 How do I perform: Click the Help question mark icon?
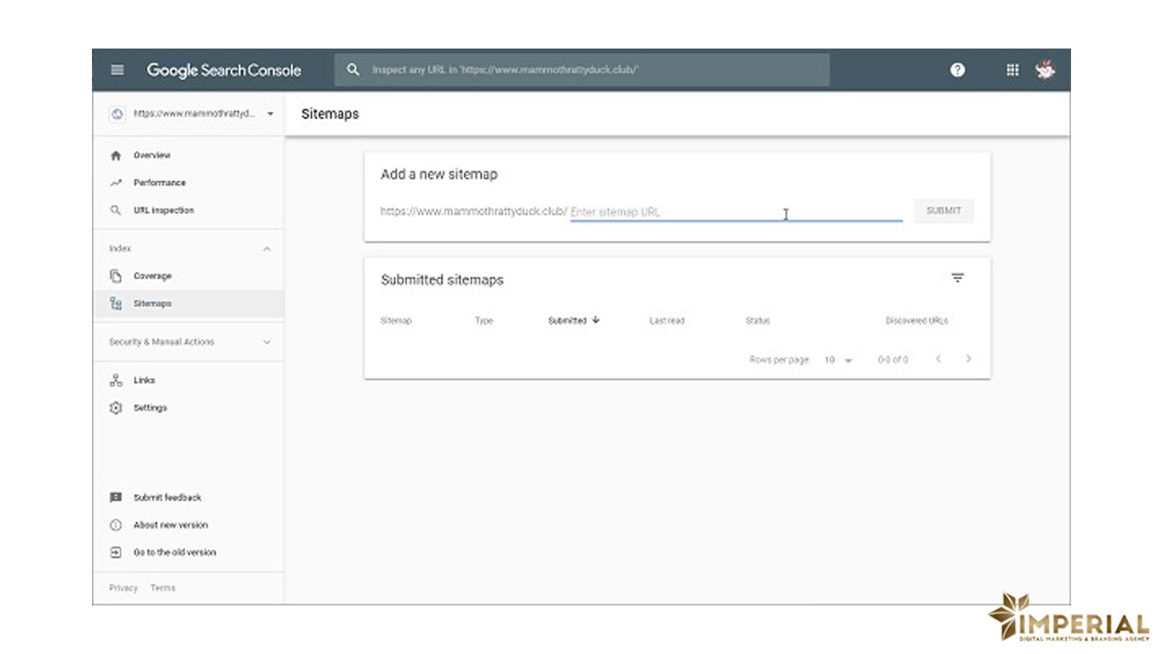(958, 70)
